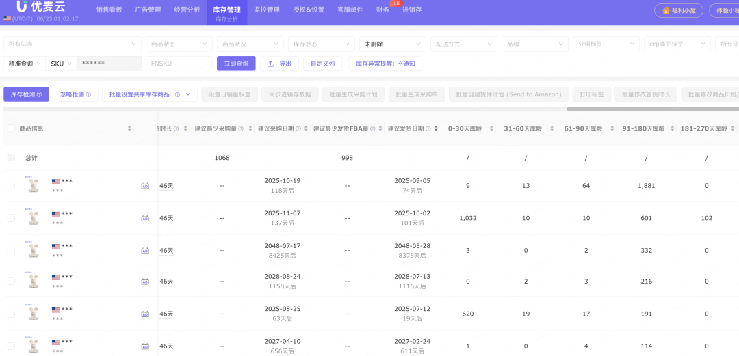Sort by 0-30天库龄 column arrows
Viewport: 739px width, 356px height.
[x=491, y=128]
